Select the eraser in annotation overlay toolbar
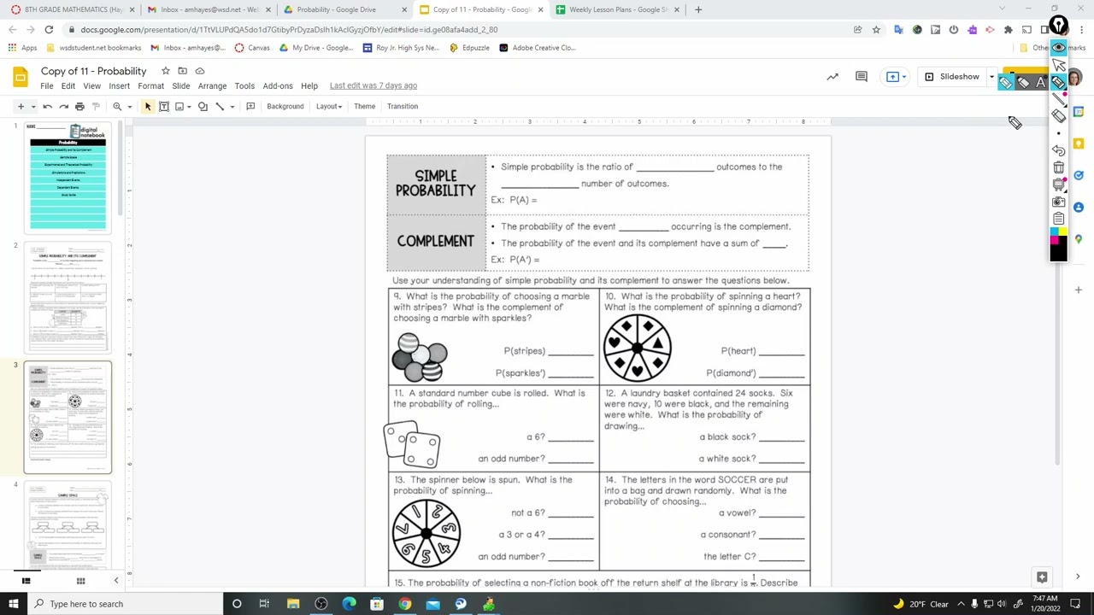Viewport: 1094px width, 615px height. (x=1059, y=116)
